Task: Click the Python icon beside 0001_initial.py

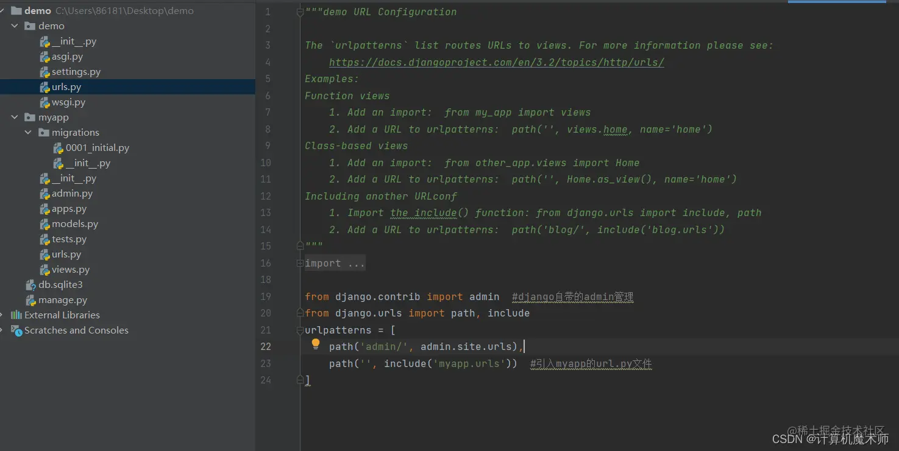Action: 59,148
